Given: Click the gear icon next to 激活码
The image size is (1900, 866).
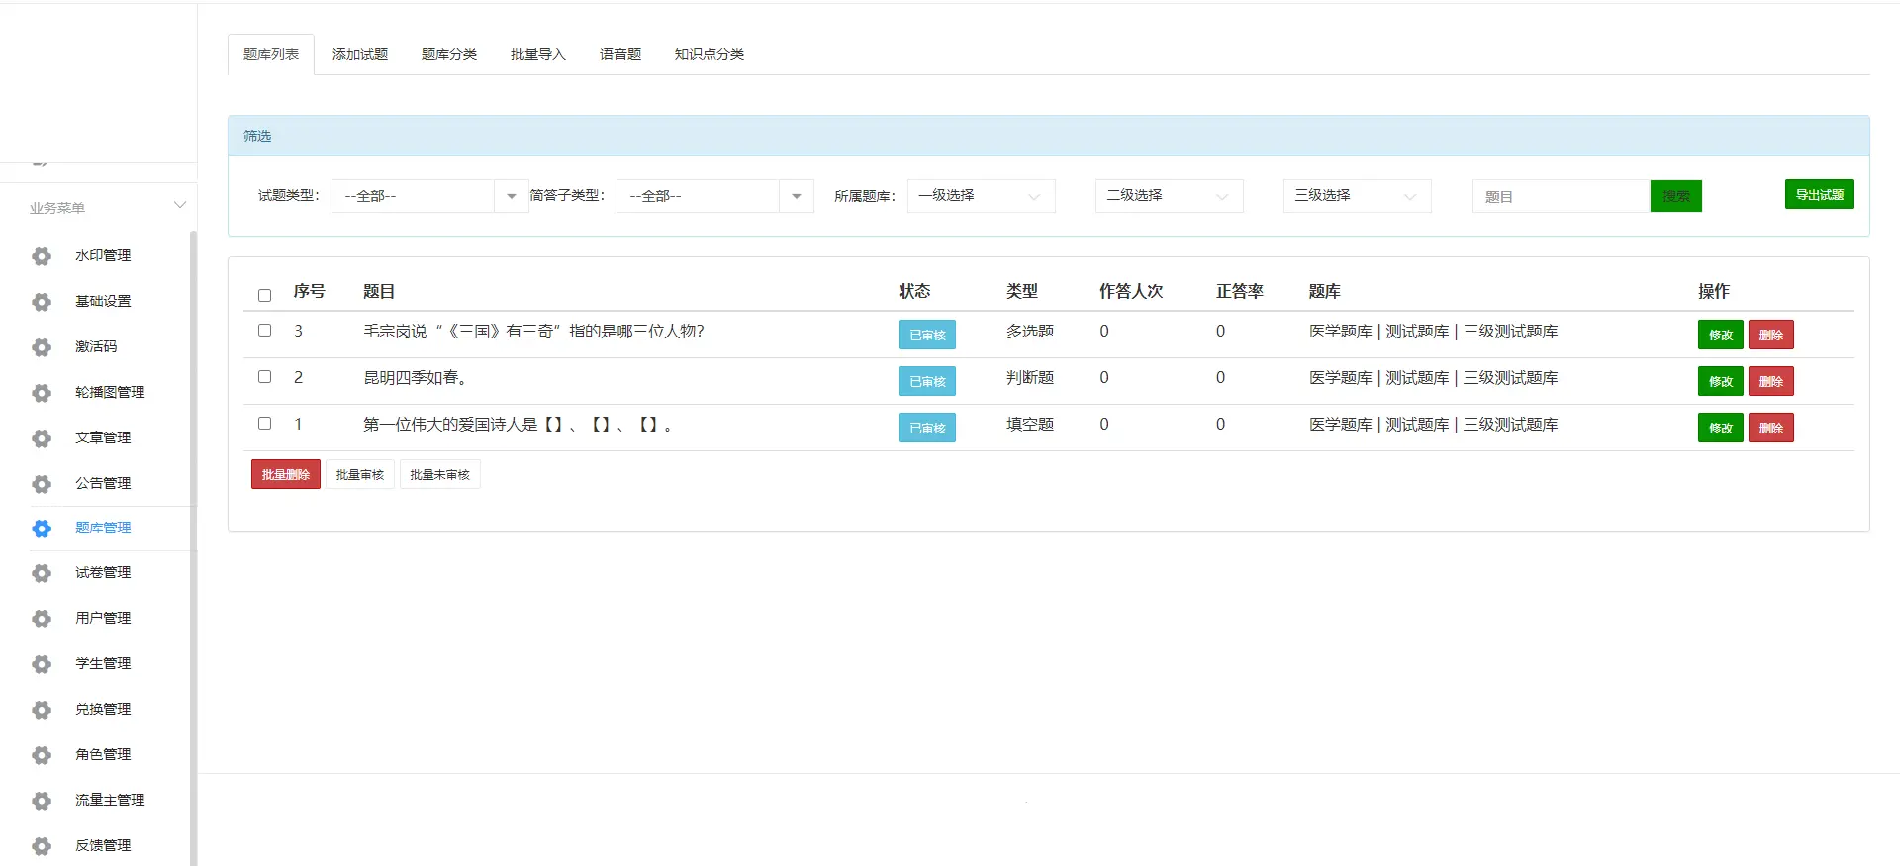Looking at the screenshot, I should 42,347.
